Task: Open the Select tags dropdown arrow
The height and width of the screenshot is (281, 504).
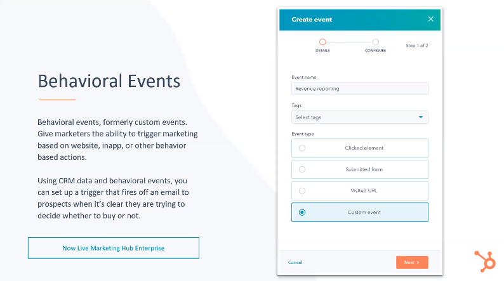Action: (x=420, y=117)
